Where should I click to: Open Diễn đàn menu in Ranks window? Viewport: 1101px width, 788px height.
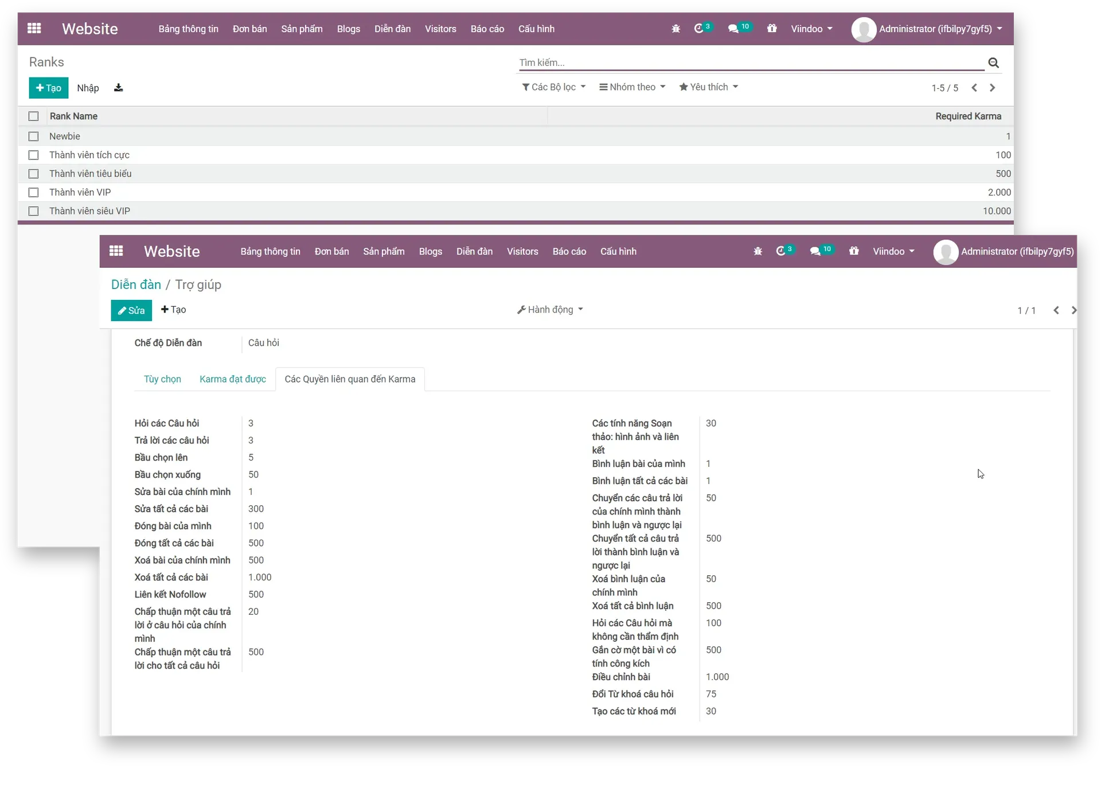[392, 29]
